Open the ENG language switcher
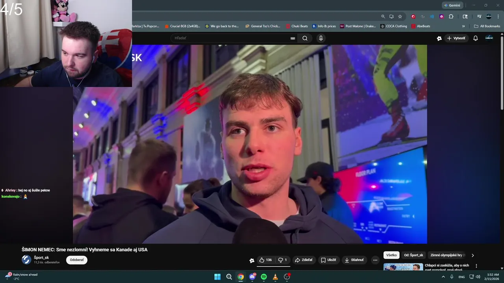 point(461,277)
